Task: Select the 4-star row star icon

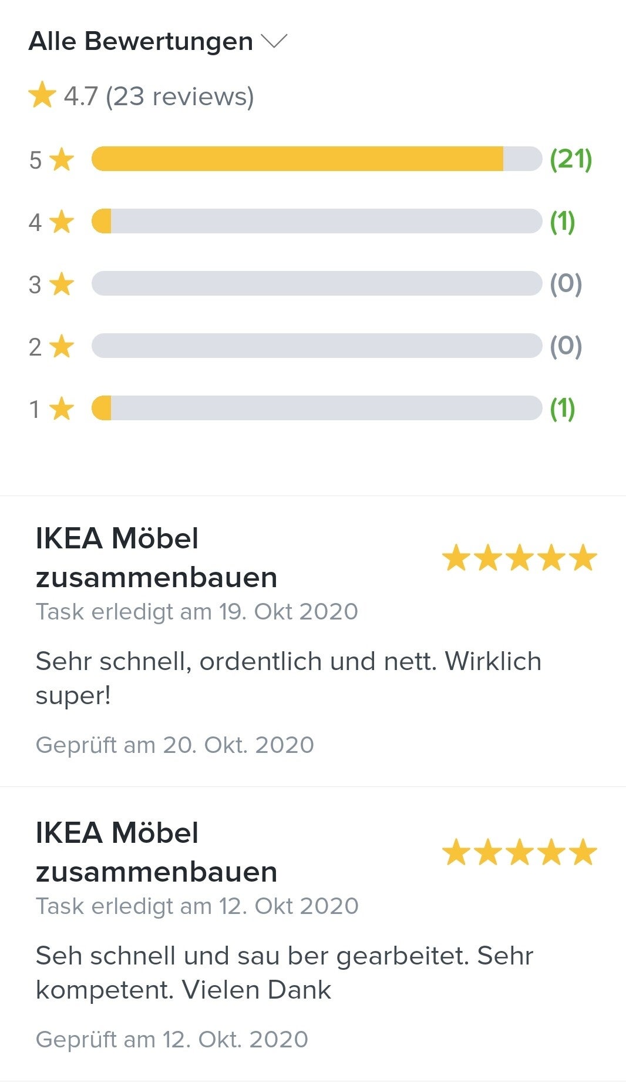Action: click(62, 222)
